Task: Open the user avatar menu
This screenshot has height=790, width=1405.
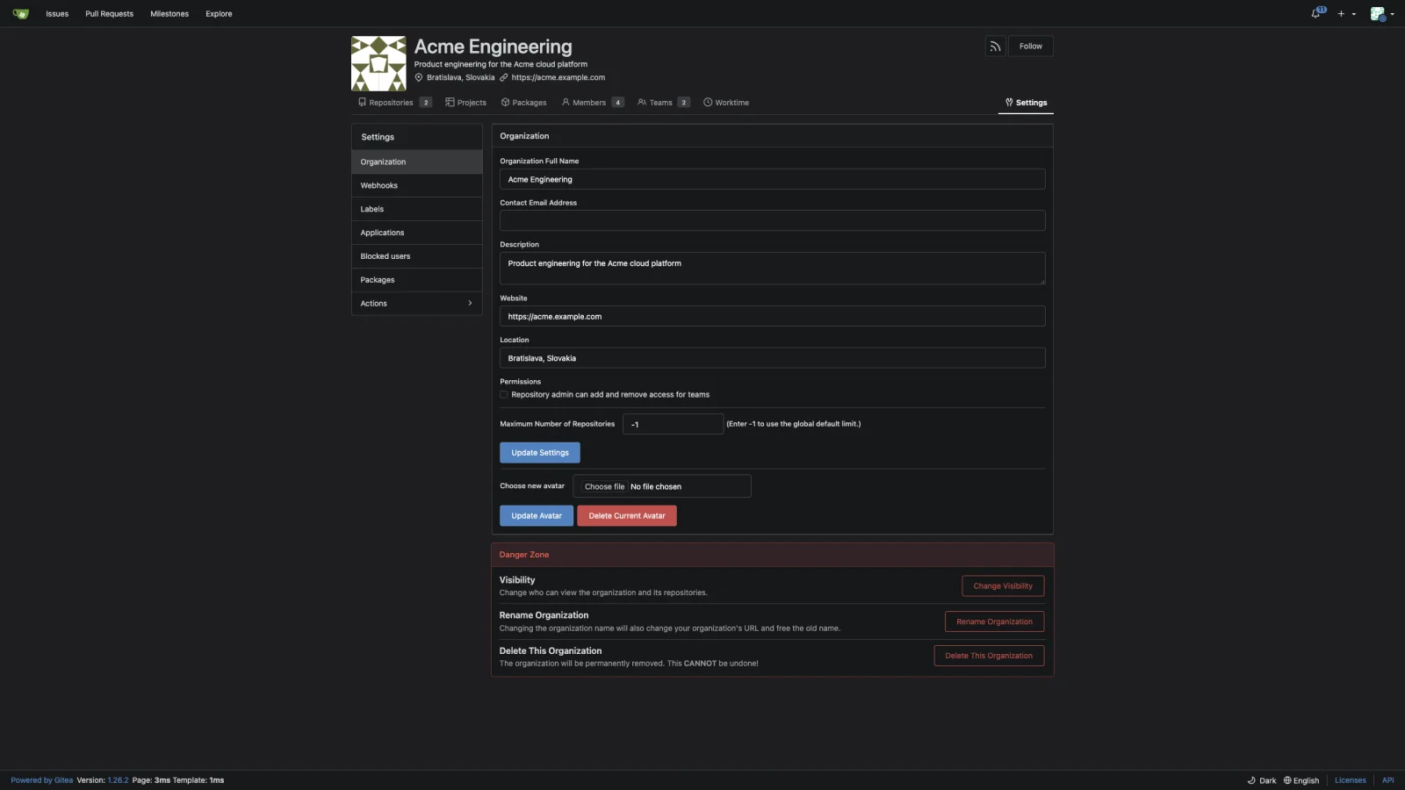Action: [x=1381, y=14]
